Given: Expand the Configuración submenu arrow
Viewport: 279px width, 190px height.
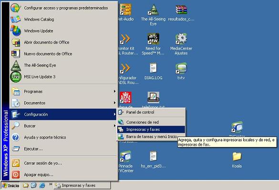Looking at the screenshot, I should tap(114, 114).
